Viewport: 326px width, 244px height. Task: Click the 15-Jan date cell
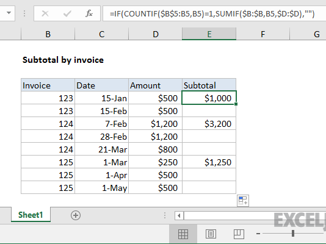102,98
